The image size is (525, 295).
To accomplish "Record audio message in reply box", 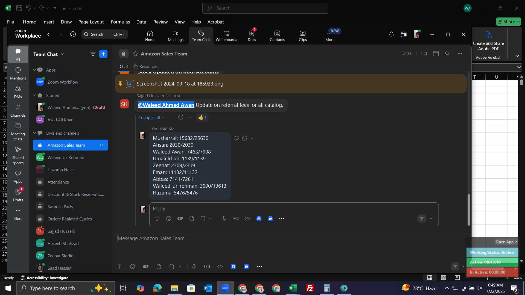I will point(224,219).
